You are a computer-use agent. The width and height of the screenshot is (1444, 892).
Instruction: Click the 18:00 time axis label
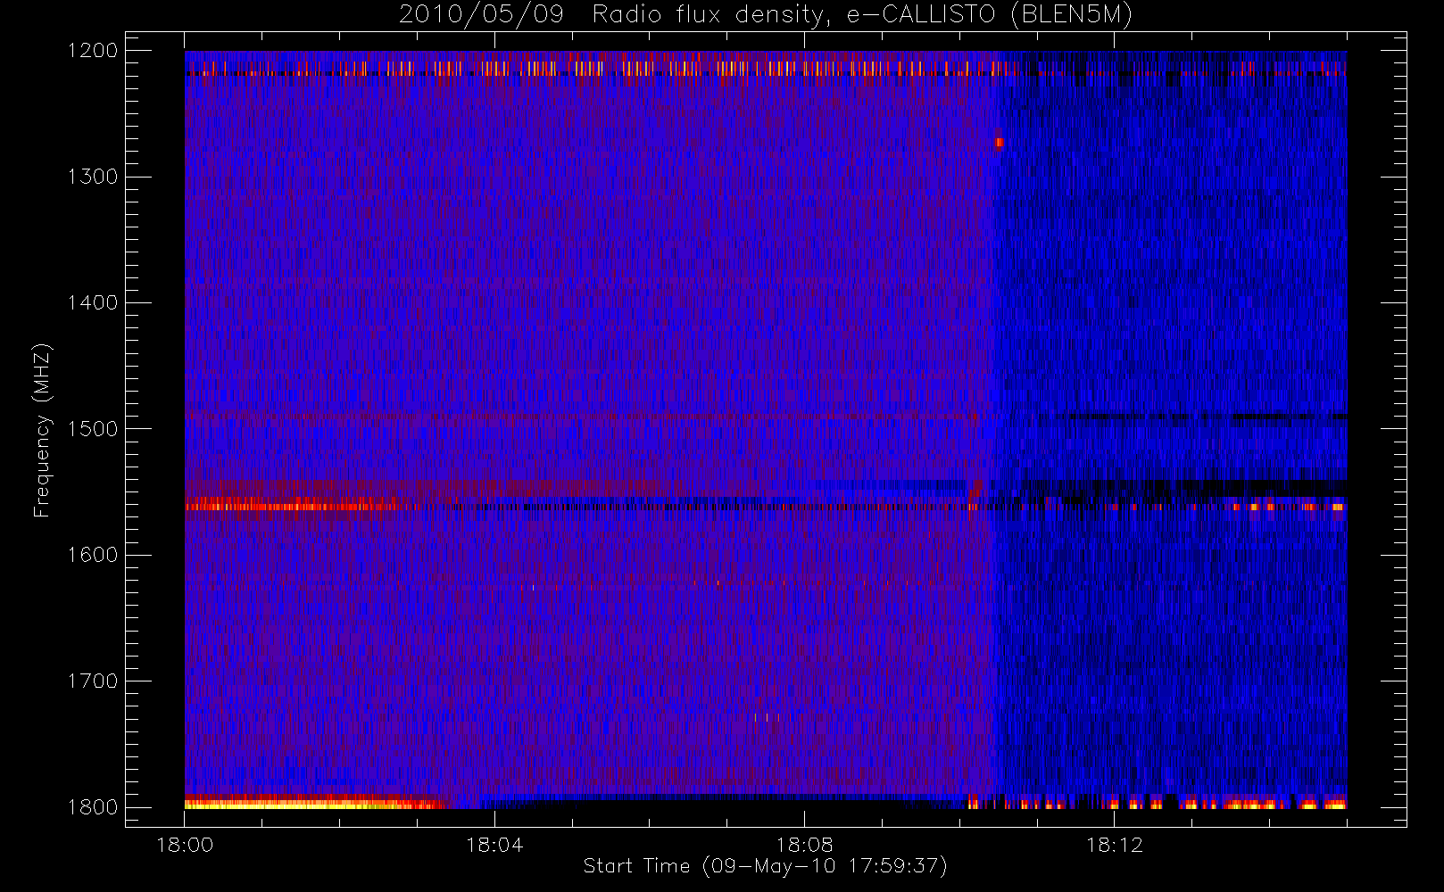point(185,845)
